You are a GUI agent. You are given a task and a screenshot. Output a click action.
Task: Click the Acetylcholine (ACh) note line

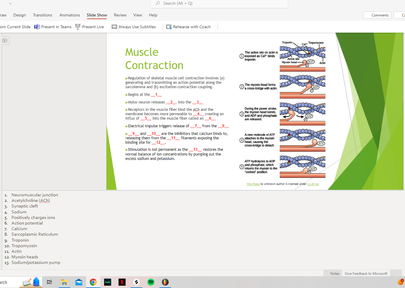point(31,200)
